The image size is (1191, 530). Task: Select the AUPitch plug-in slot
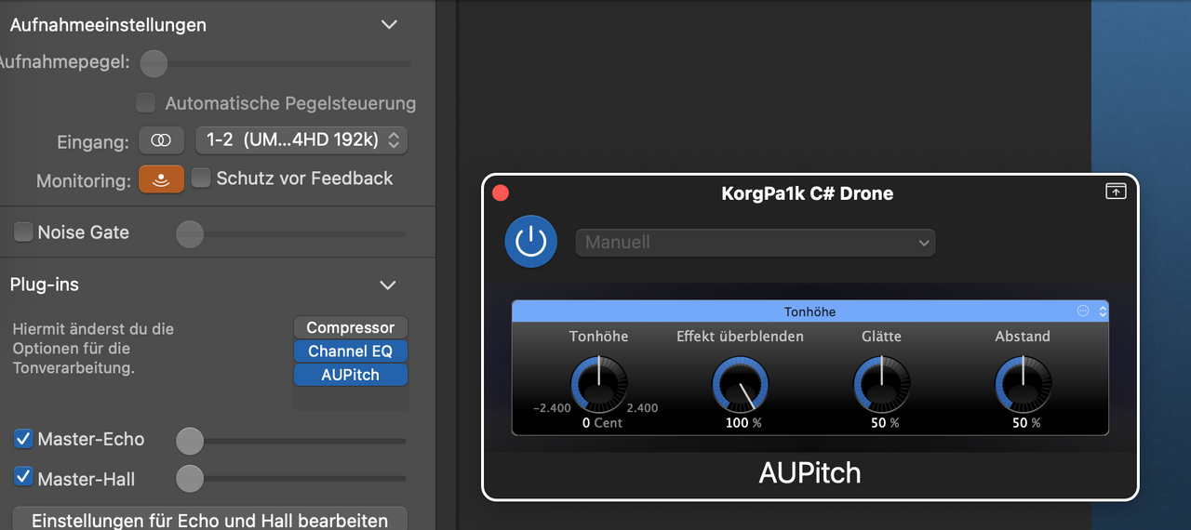[351, 375]
